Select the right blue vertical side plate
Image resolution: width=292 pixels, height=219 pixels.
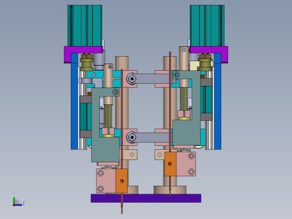point(217,101)
